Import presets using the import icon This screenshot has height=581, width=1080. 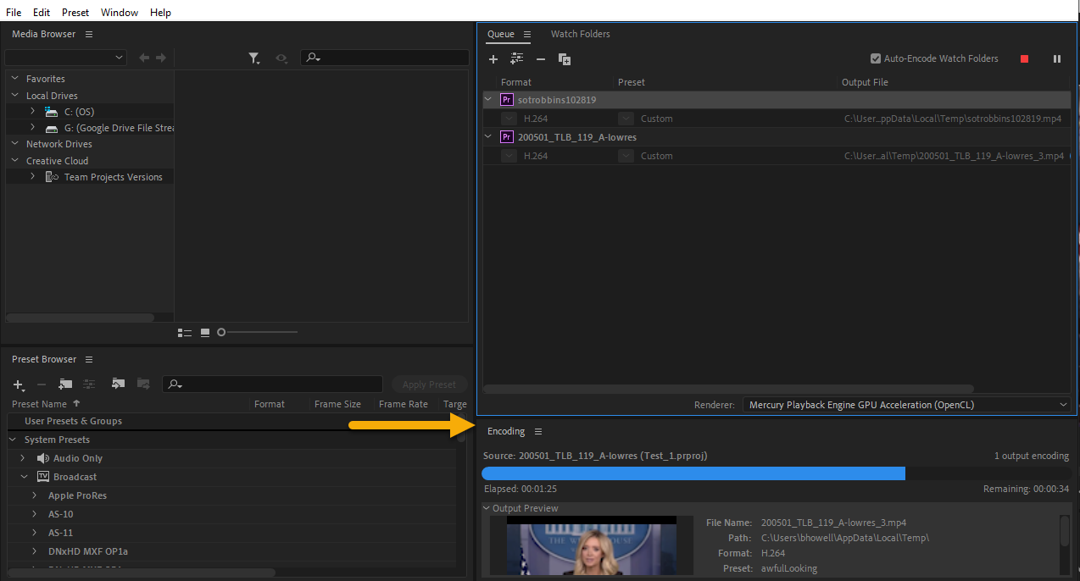tap(119, 385)
